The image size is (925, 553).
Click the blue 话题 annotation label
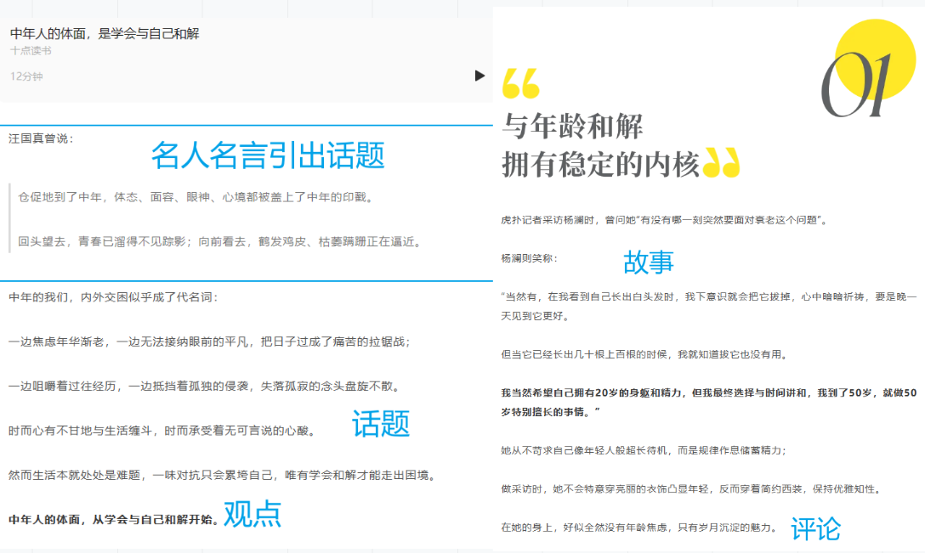tap(381, 423)
